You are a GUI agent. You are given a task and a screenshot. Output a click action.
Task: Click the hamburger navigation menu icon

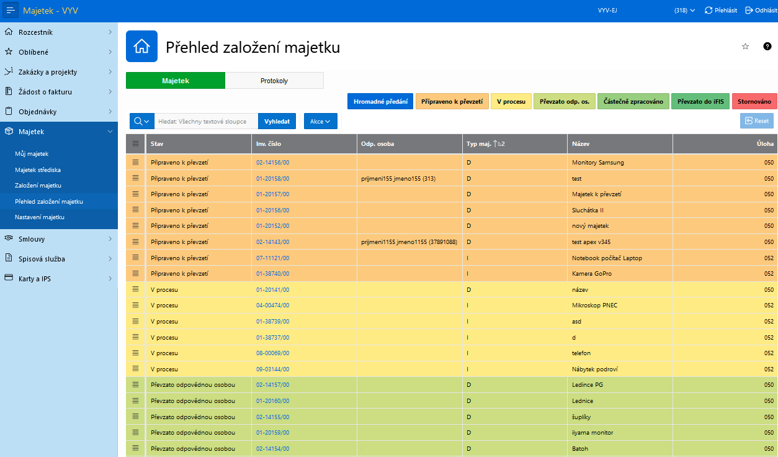click(x=11, y=11)
